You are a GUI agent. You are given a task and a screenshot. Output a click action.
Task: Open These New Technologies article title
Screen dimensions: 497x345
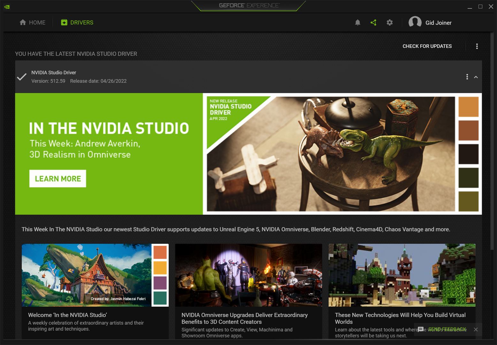pyautogui.click(x=400, y=318)
